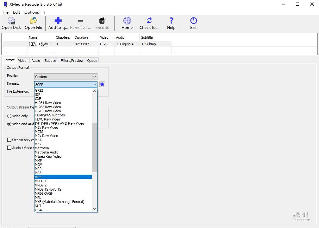Choose M2TS from the format list
The image size is (319, 228).
click(x=63, y=132)
